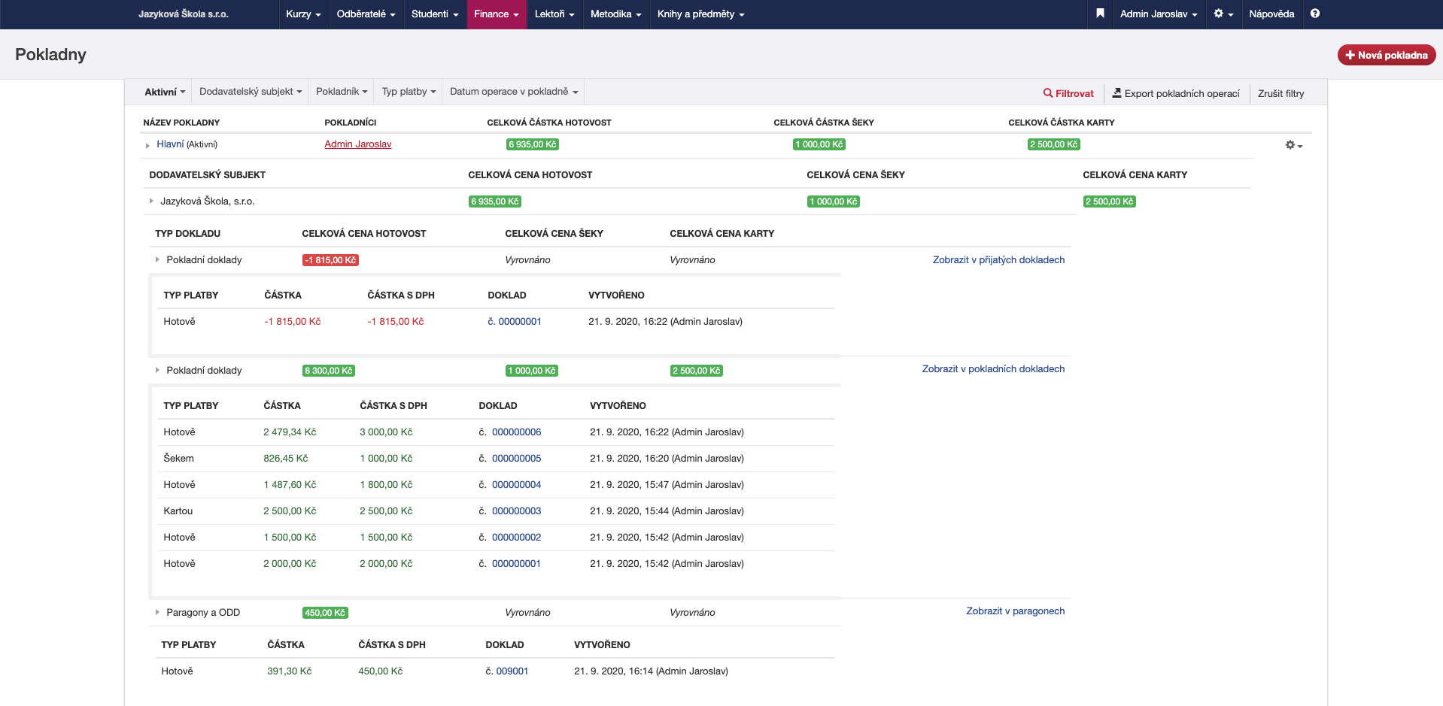Click the help question mark icon
This screenshot has width=1443, height=706.
click(x=1315, y=14)
